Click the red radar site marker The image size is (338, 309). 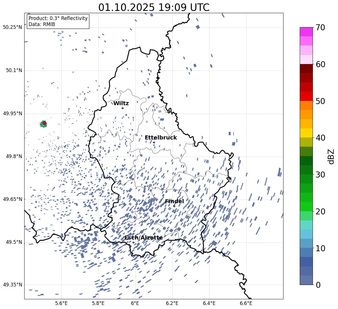[44, 123]
